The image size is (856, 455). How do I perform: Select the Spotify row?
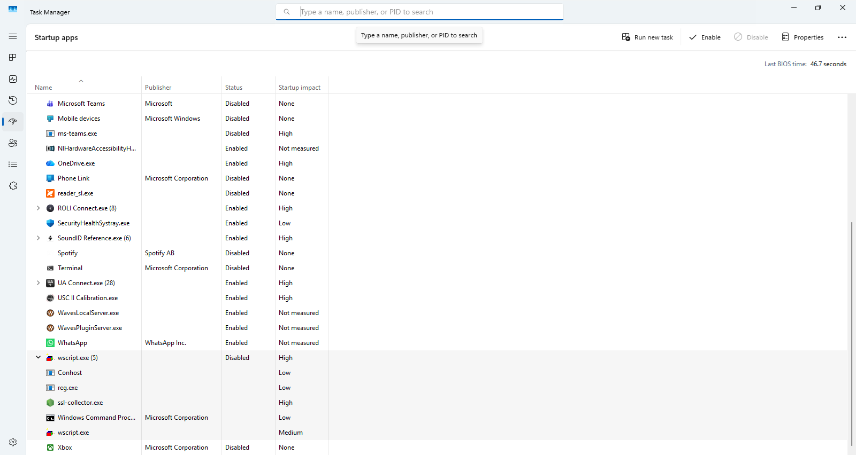(437, 253)
